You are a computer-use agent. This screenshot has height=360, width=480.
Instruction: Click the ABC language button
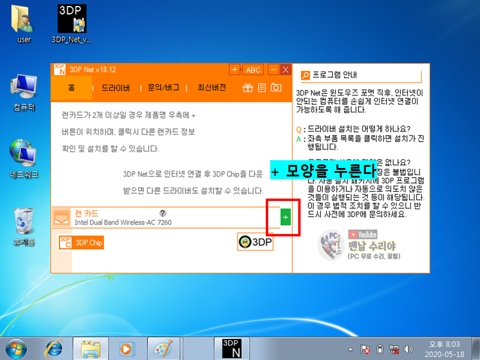[253, 70]
